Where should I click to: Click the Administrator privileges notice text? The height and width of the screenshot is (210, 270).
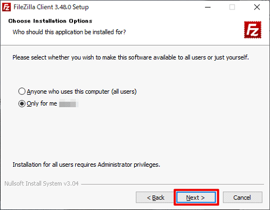click(x=86, y=165)
